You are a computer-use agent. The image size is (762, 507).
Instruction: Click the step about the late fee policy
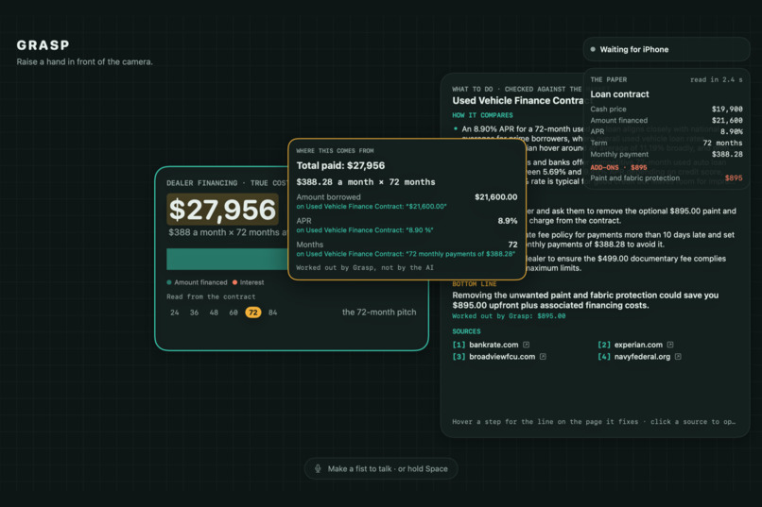click(x=631, y=240)
